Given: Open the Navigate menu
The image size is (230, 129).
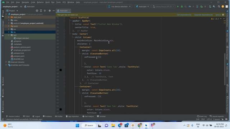Looking at the screenshot, I should 25,3.
